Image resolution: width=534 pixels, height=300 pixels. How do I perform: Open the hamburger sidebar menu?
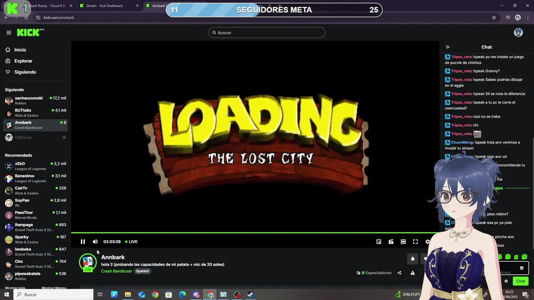pos(9,32)
